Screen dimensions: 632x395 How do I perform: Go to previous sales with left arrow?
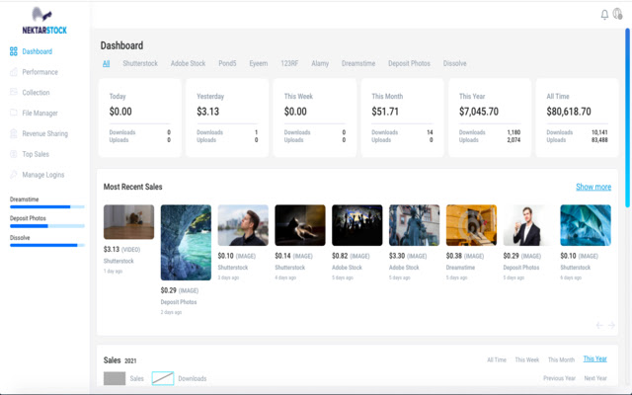pyautogui.click(x=599, y=325)
